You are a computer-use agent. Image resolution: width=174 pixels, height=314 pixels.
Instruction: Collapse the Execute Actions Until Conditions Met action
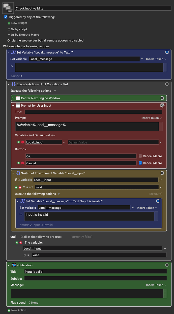[x=9, y=84]
